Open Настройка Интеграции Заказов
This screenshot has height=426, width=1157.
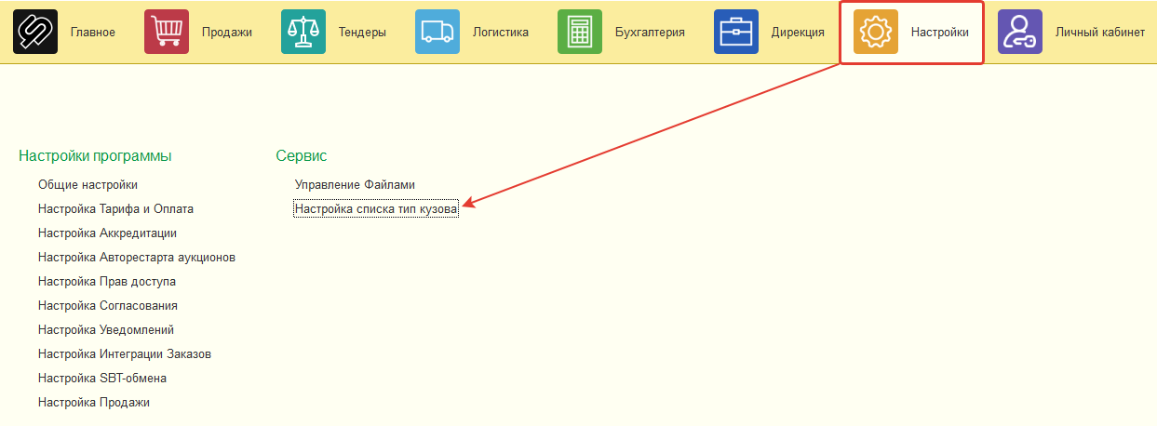click(x=126, y=354)
